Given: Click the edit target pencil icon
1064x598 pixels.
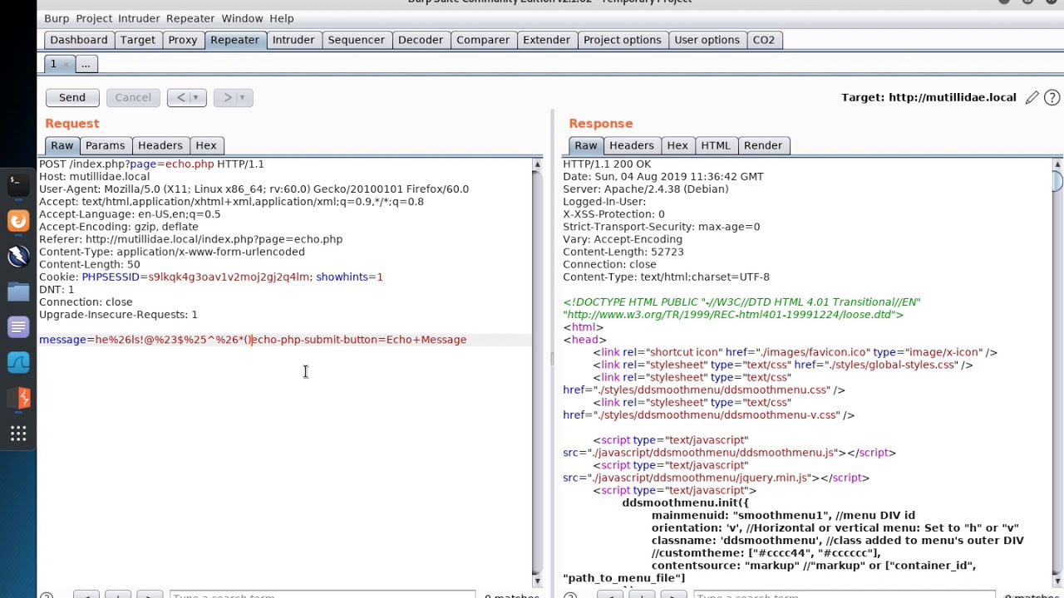Looking at the screenshot, I should (1032, 98).
